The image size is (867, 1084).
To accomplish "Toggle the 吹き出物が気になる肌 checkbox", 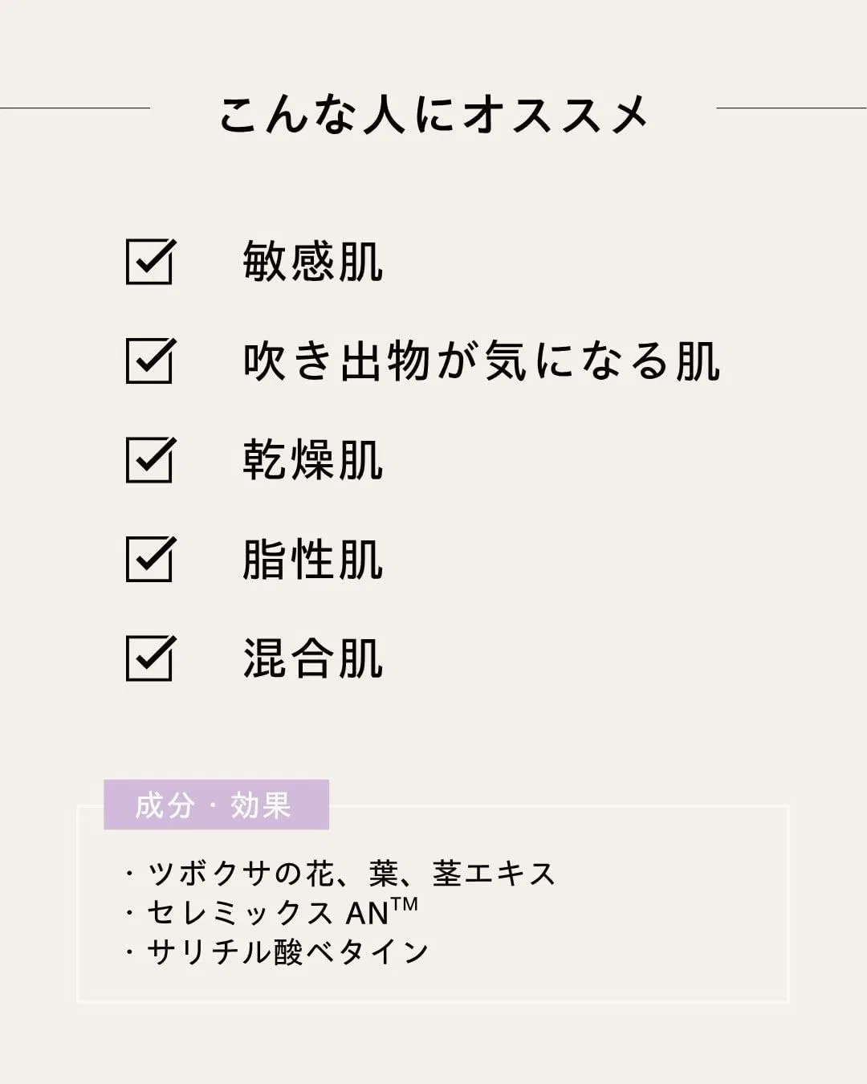I will tap(150, 360).
